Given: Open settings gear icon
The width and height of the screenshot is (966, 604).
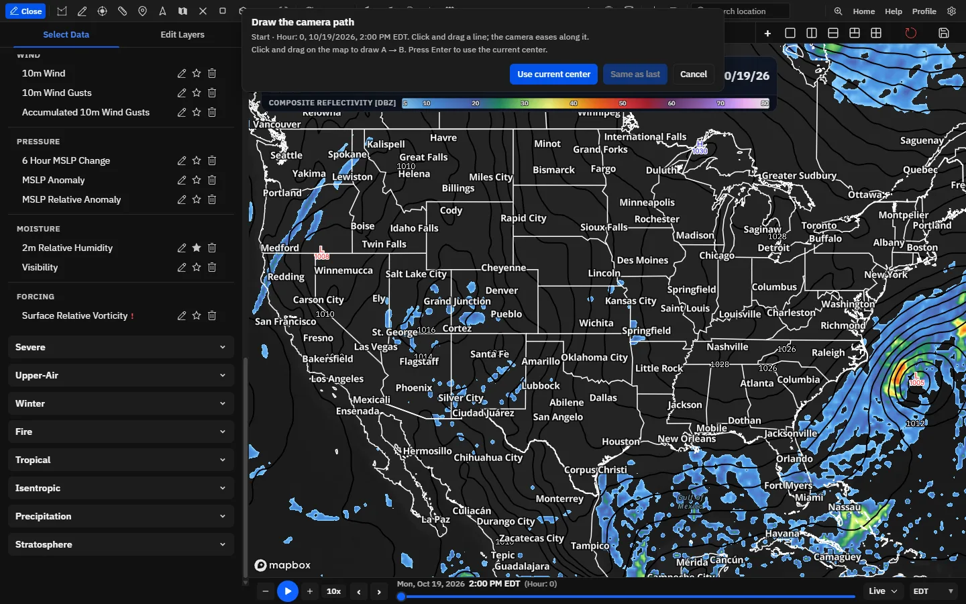Looking at the screenshot, I should 951,11.
